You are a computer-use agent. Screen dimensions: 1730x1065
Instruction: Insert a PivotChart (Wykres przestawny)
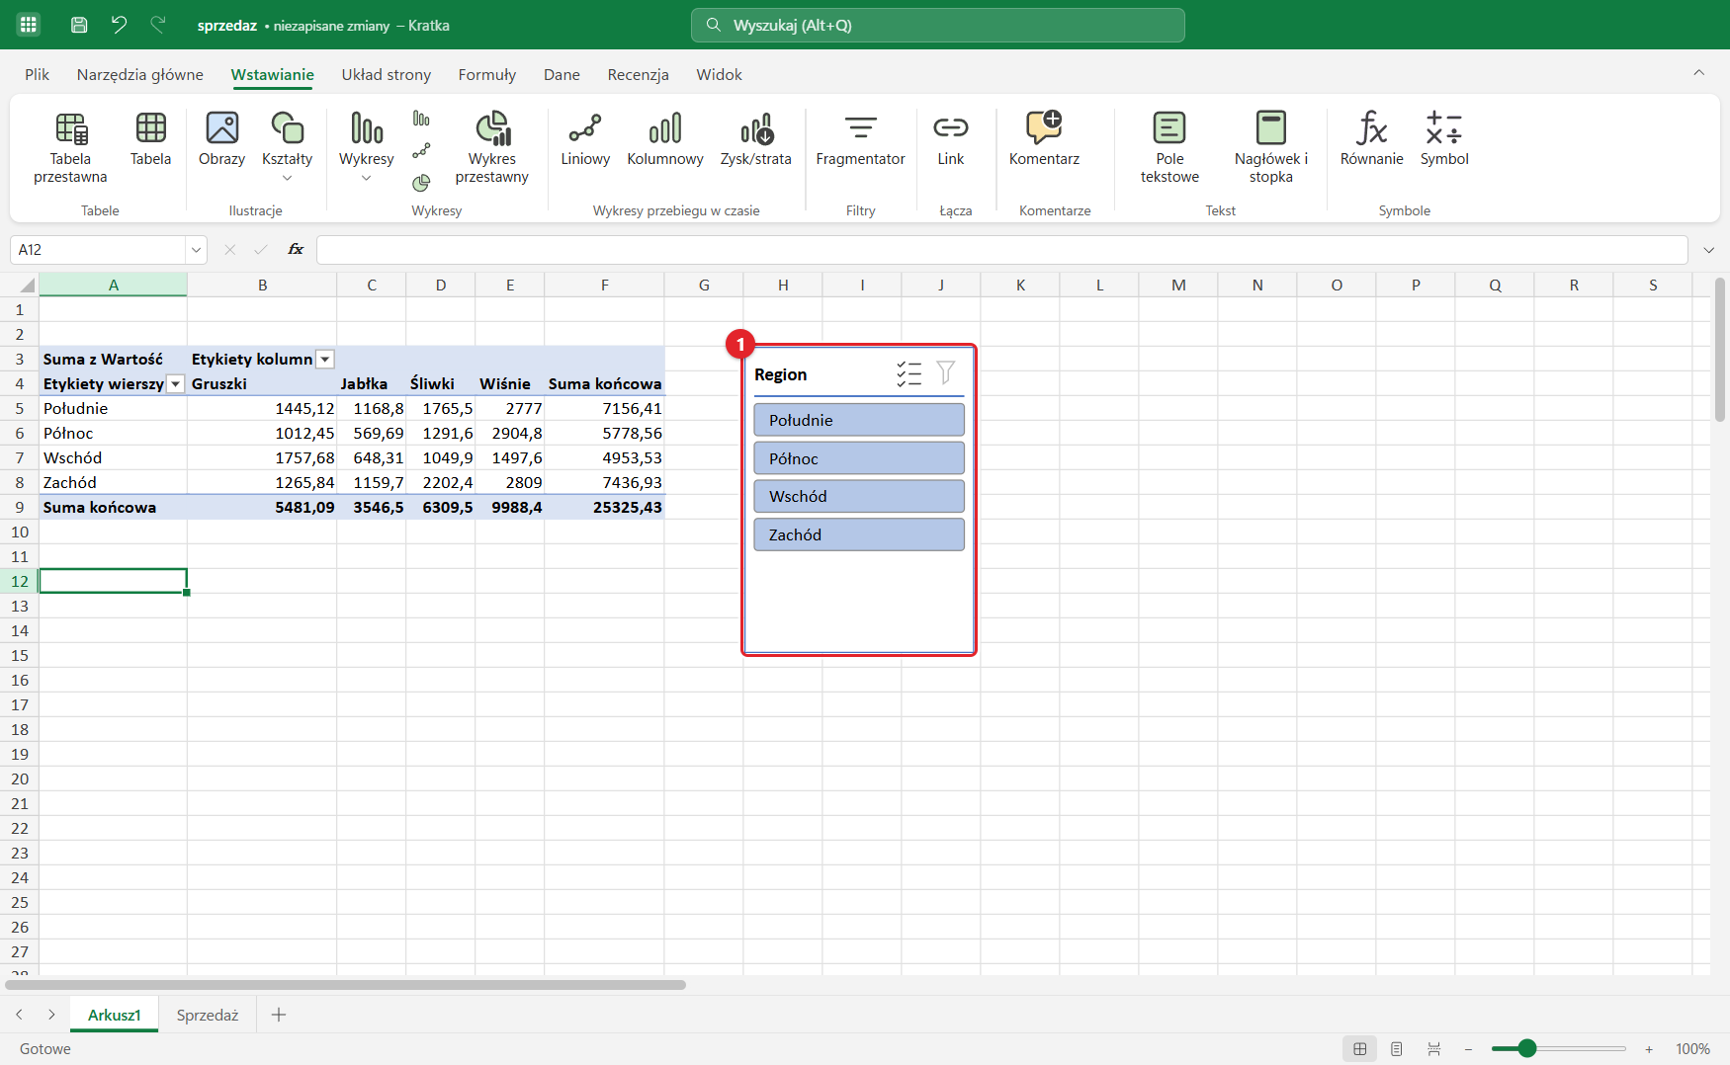tap(492, 148)
